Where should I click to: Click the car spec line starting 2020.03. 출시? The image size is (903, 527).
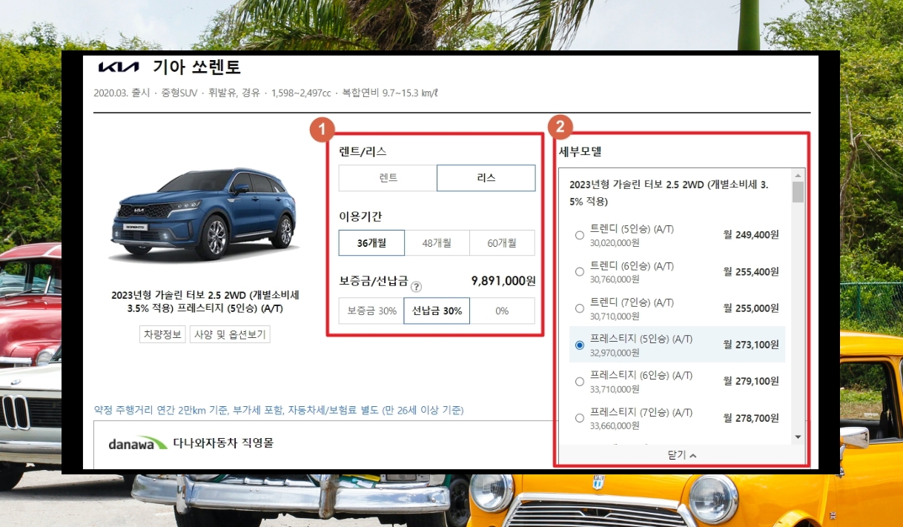coord(266,93)
